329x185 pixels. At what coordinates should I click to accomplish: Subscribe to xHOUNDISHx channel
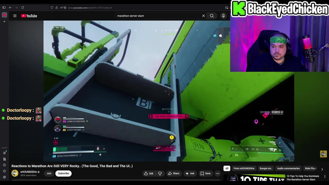coord(63,173)
